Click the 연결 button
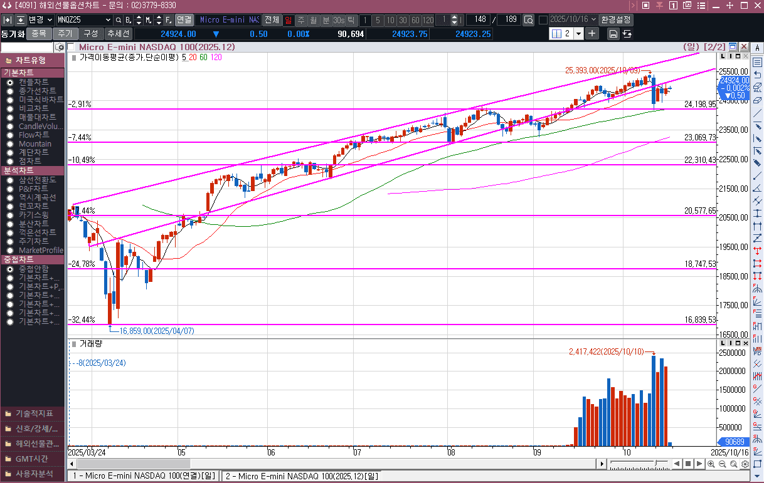The image size is (764, 483). pyautogui.click(x=184, y=20)
